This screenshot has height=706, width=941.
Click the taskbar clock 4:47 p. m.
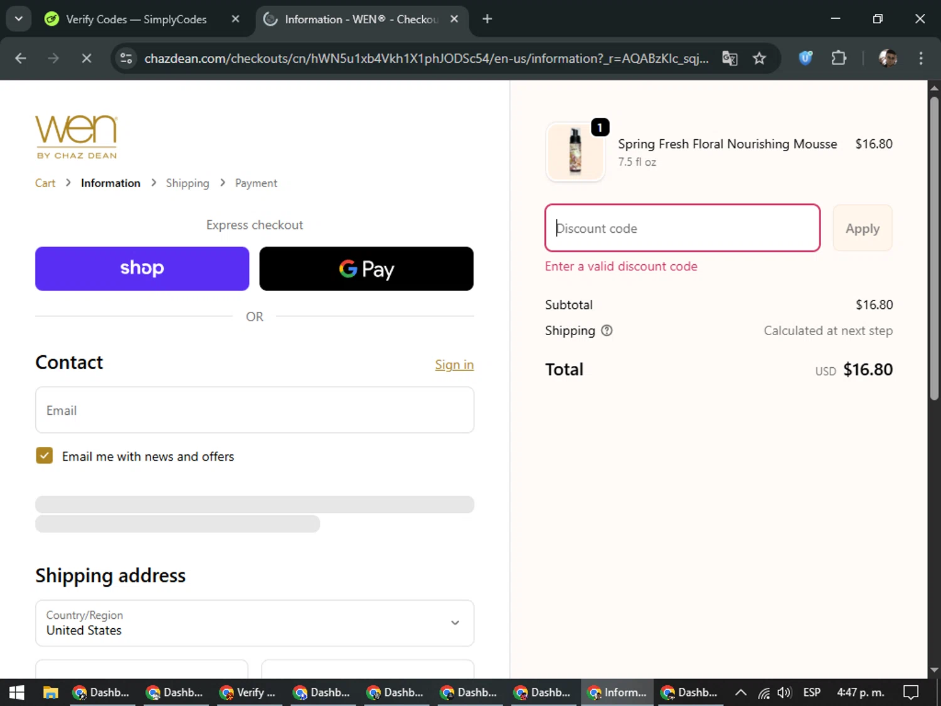(x=861, y=692)
